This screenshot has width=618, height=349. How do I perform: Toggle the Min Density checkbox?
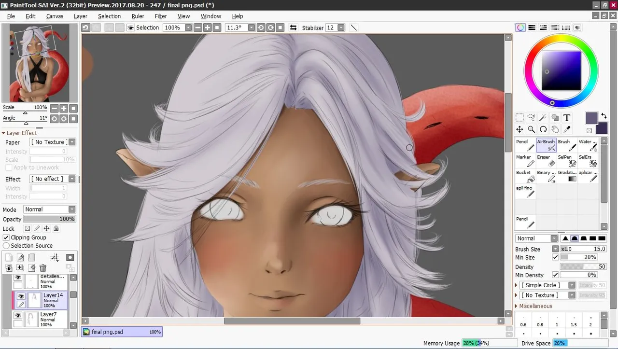click(555, 275)
